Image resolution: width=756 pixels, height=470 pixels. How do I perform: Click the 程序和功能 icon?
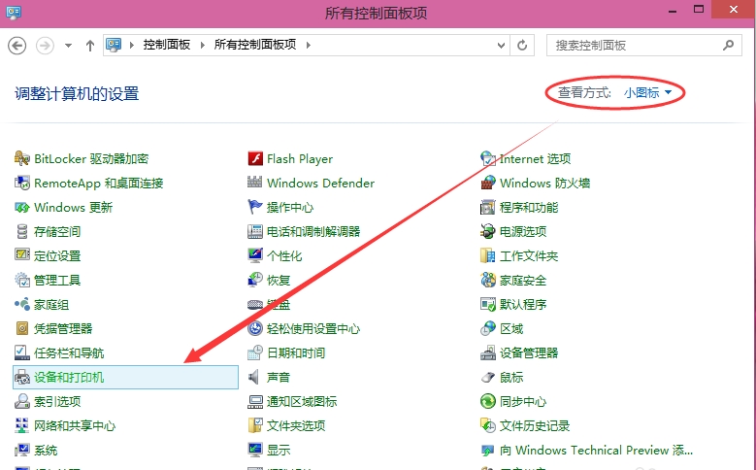[488, 207]
